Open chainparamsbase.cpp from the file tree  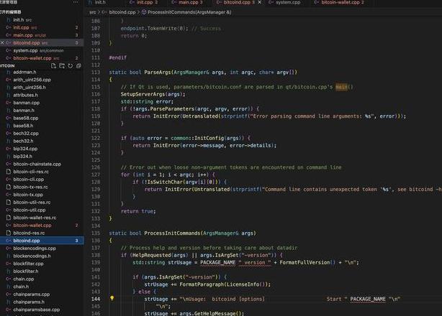coord(42,310)
